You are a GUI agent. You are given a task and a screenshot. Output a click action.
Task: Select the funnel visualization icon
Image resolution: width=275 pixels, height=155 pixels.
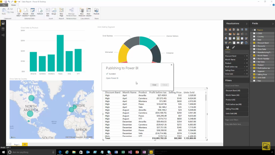(226, 43)
